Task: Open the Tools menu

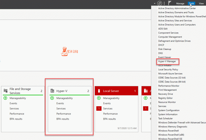Action: click(x=192, y=3)
